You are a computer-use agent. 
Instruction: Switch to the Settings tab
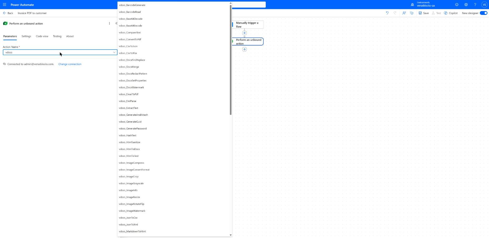pos(26,36)
